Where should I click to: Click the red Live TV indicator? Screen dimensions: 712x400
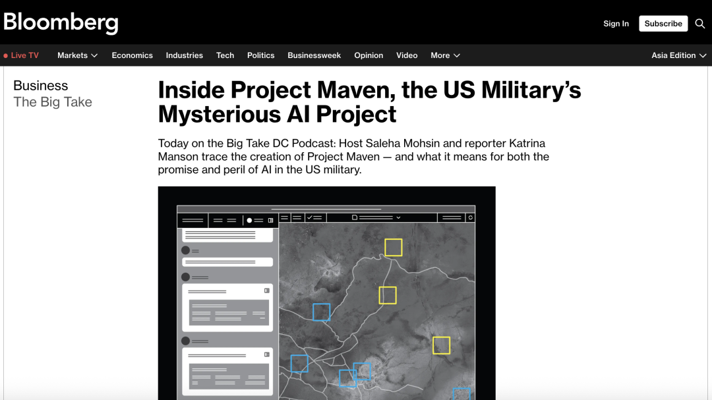21,55
